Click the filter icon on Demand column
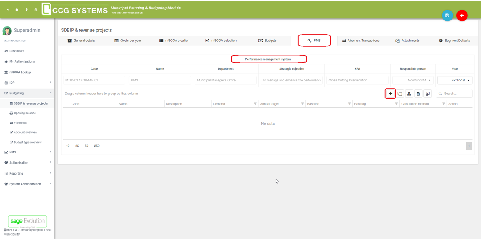Viewport: 482px width, 240px height. [x=255, y=104]
